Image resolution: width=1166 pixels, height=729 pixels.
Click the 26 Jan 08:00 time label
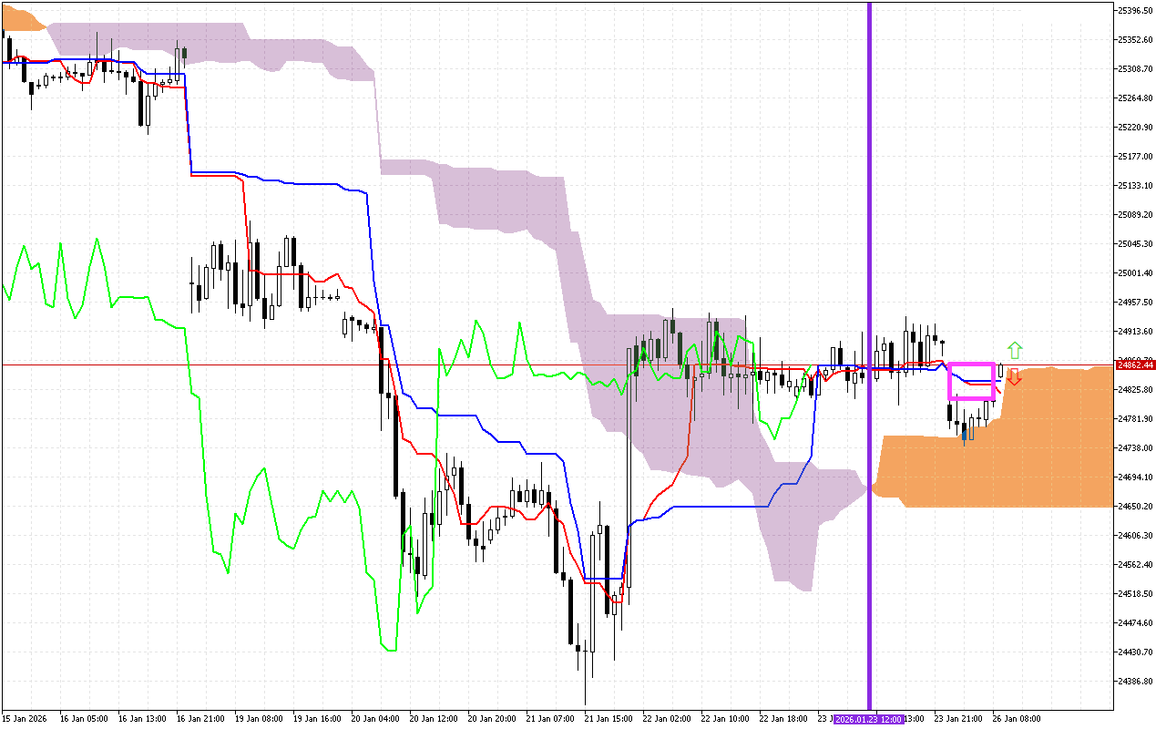tap(1016, 719)
